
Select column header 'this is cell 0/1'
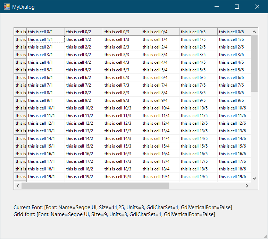(45, 32)
